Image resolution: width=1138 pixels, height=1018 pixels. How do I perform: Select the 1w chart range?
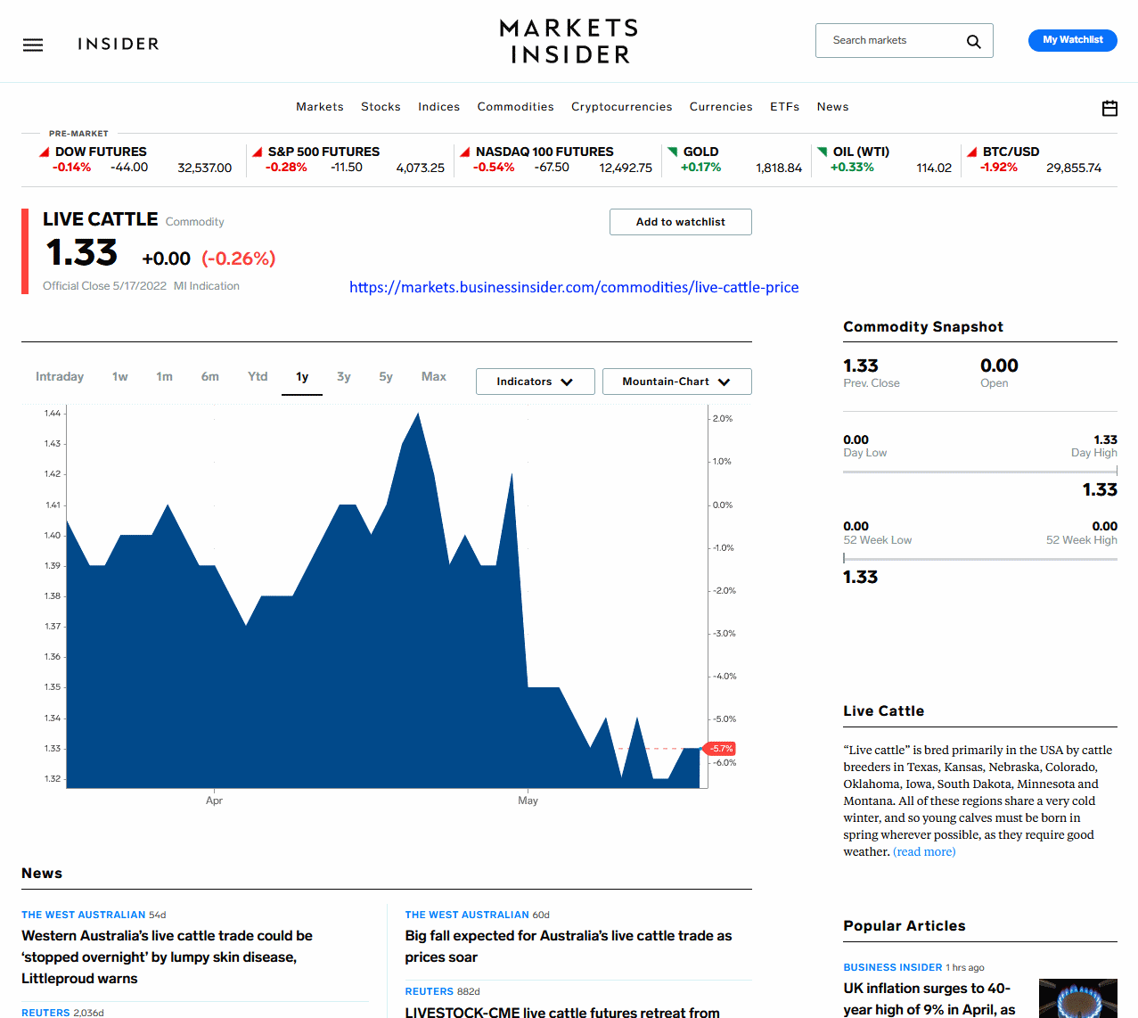pos(120,377)
